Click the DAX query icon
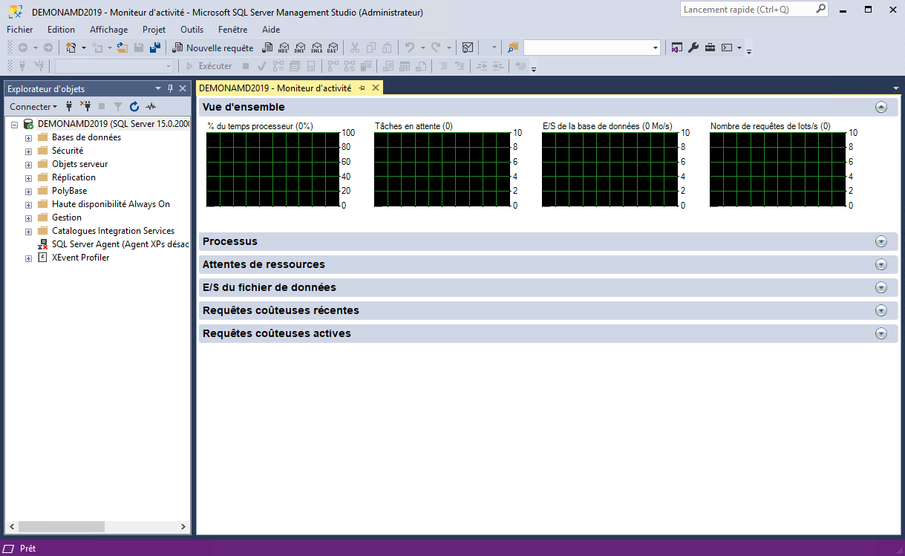905x556 pixels. tap(332, 48)
